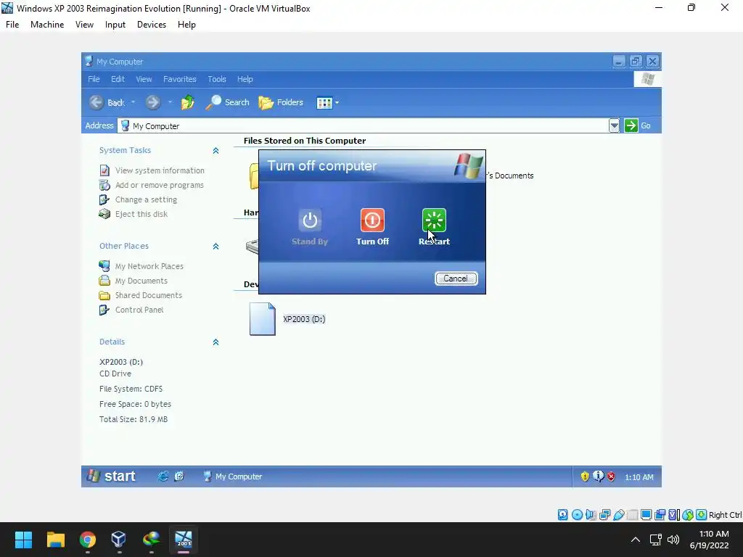This screenshot has height=557, width=743.
Task: Open VirtualBox Devices menu
Action: pos(152,25)
